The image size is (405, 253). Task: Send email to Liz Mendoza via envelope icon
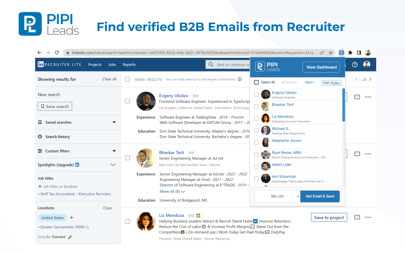pyautogui.click(x=357, y=217)
